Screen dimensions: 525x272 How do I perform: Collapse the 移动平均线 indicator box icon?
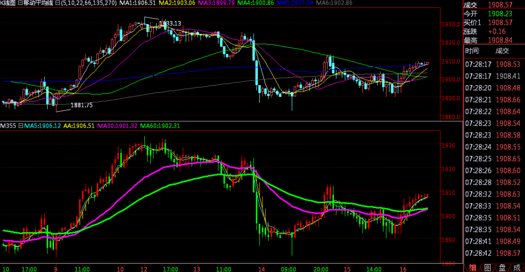point(20,3)
